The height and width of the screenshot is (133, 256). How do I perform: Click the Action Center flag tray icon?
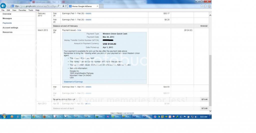point(185,117)
